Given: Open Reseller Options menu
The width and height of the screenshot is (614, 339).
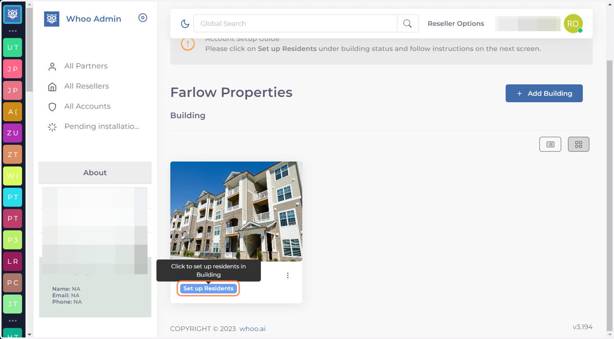Looking at the screenshot, I should (x=456, y=24).
